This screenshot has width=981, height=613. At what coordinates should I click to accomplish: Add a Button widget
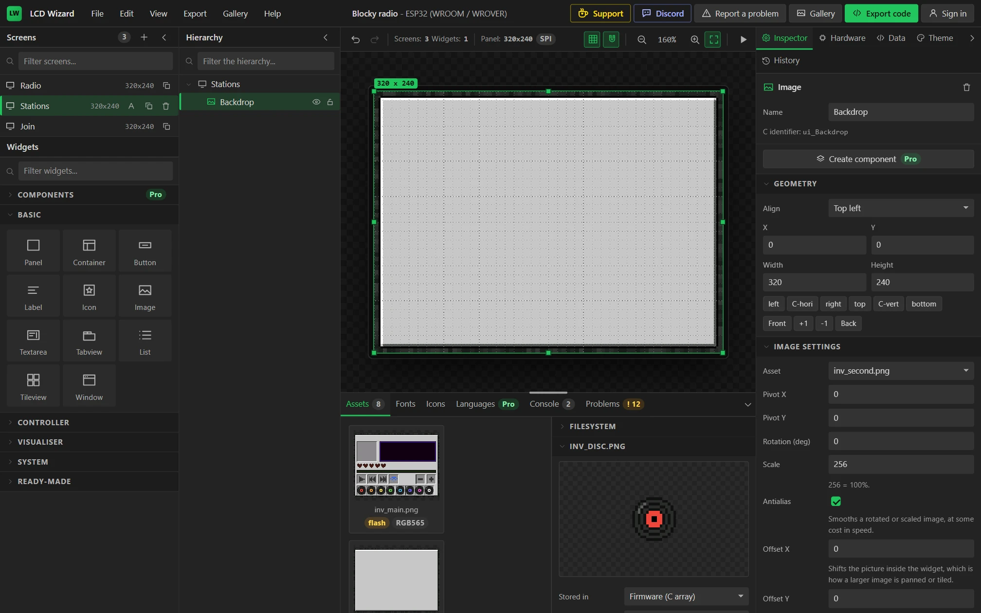point(145,250)
